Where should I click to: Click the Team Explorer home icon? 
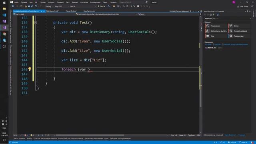coord(211,15)
